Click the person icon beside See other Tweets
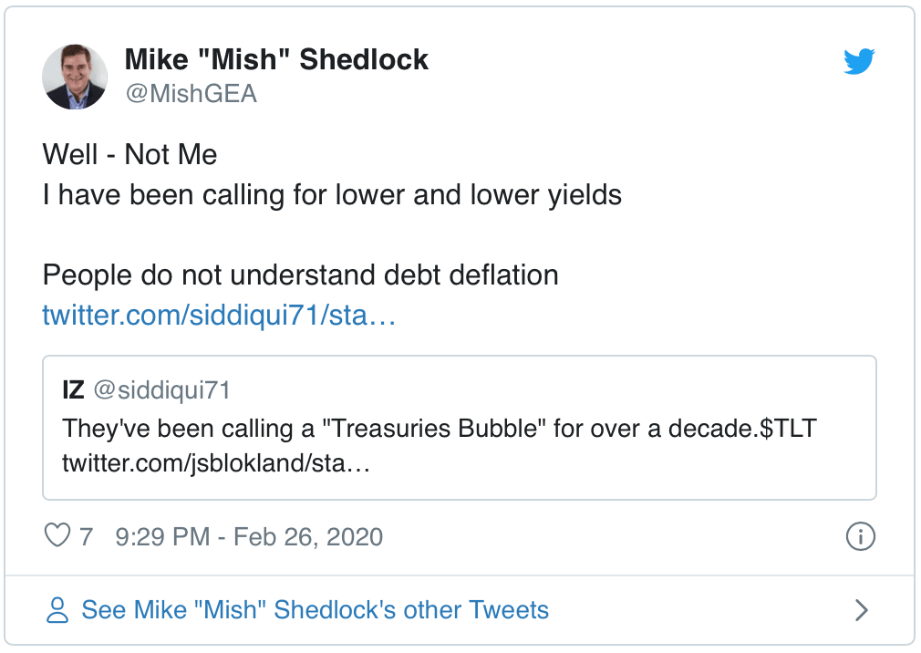The width and height of the screenshot is (921, 653). (x=58, y=610)
